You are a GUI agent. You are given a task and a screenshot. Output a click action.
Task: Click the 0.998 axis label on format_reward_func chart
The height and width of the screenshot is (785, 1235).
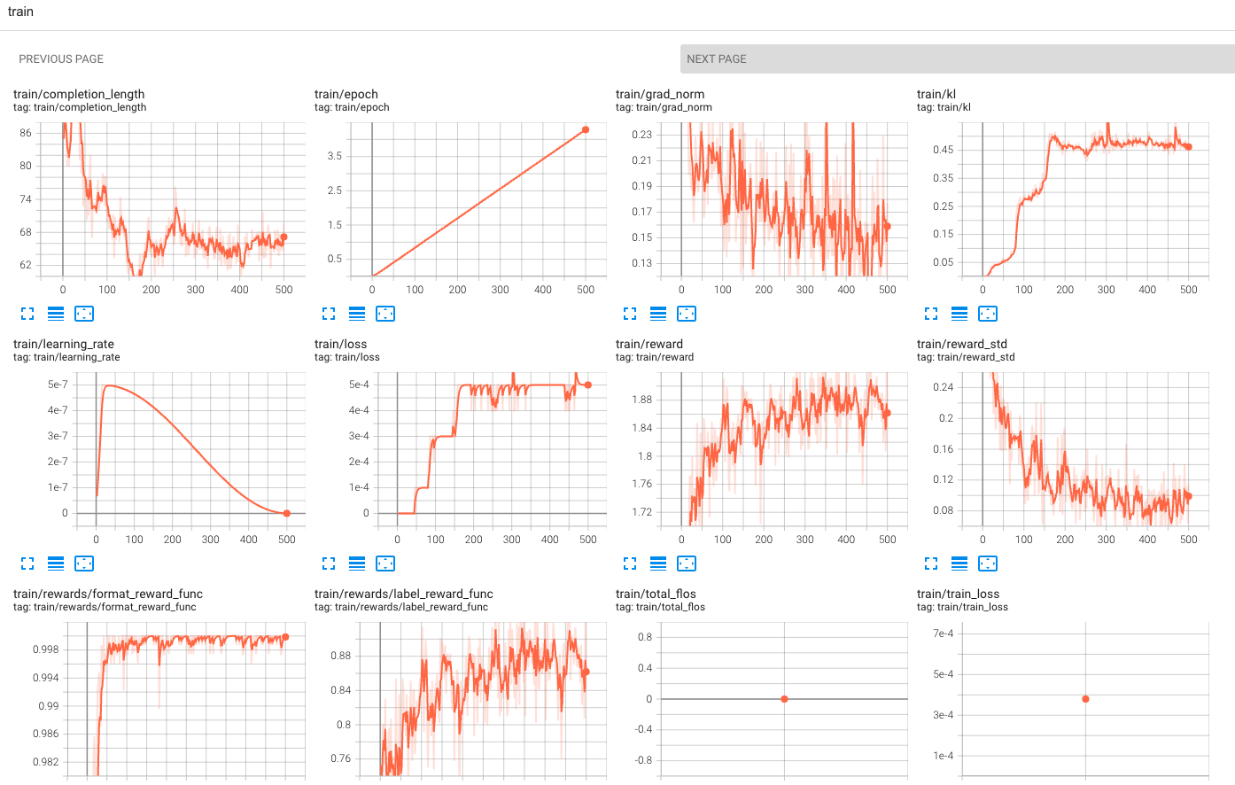point(46,649)
